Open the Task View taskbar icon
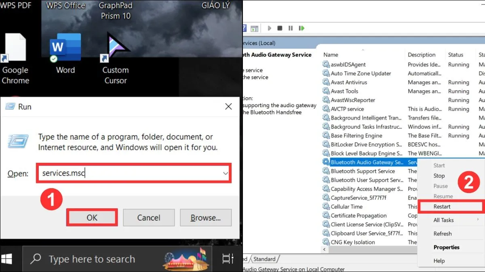This screenshot has width=485, height=272. (x=228, y=259)
